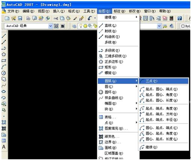Expand the 圆(C) submenu

[x=118, y=87]
